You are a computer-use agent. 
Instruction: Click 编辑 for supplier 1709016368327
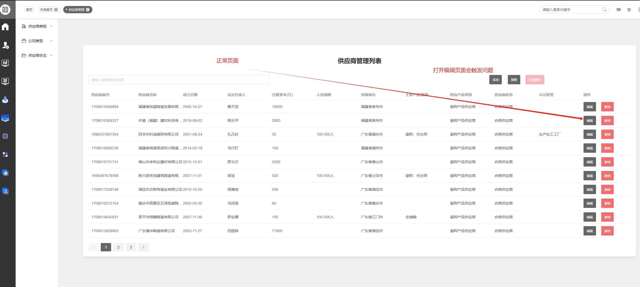click(x=590, y=120)
